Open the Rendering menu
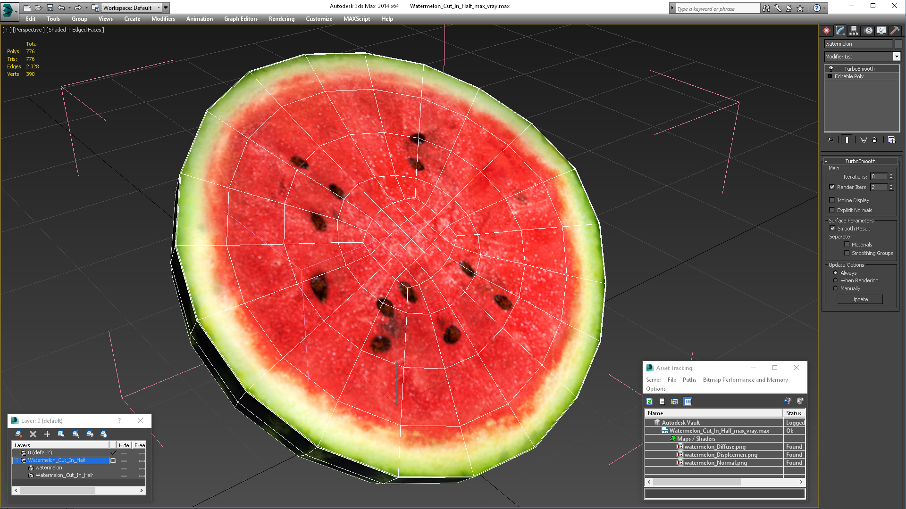906x509 pixels. (281, 19)
